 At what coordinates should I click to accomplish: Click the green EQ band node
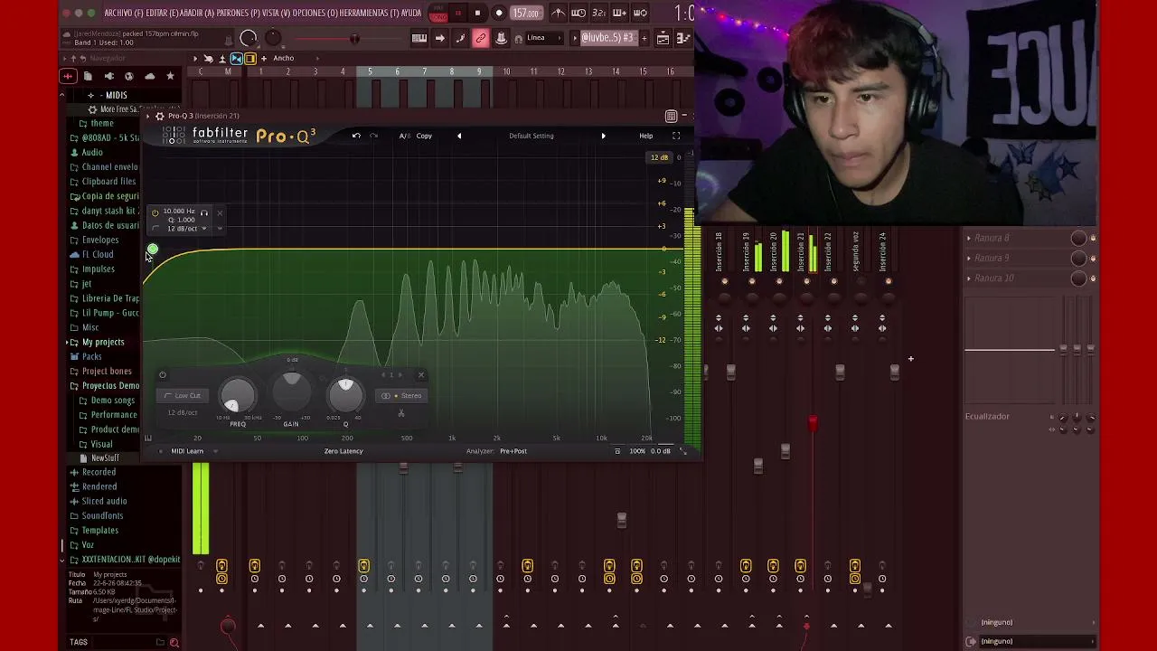(x=152, y=249)
